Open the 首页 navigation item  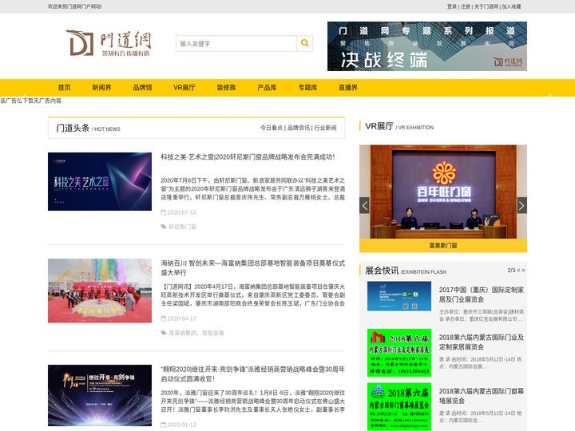point(64,88)
